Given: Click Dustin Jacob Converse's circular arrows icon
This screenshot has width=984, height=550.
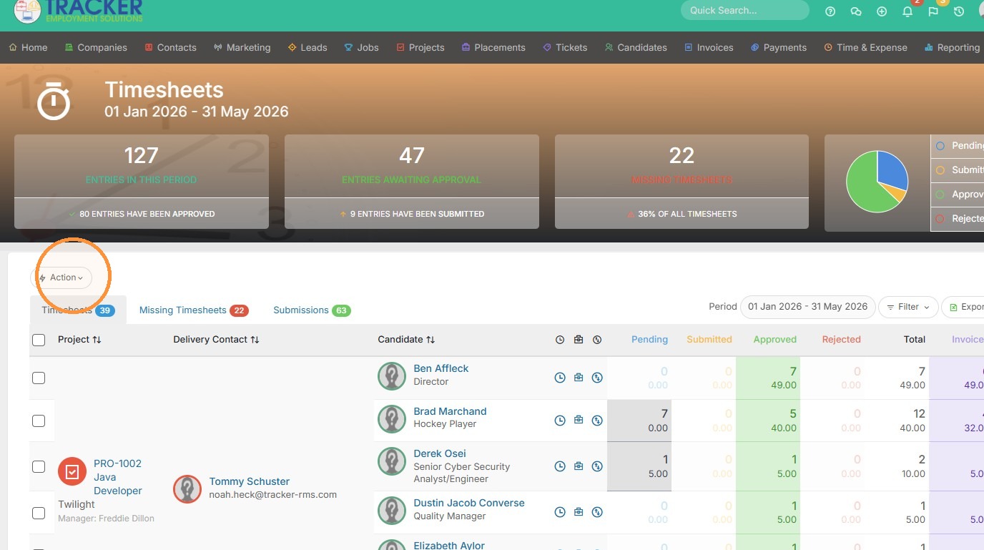Looking at the screenshot, I should pyautogui.click(x=597, y=512).
